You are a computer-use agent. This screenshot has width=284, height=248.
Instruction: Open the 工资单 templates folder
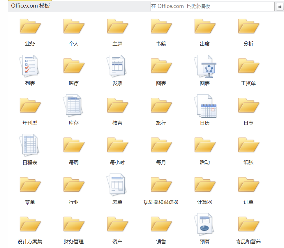[248, 66]
